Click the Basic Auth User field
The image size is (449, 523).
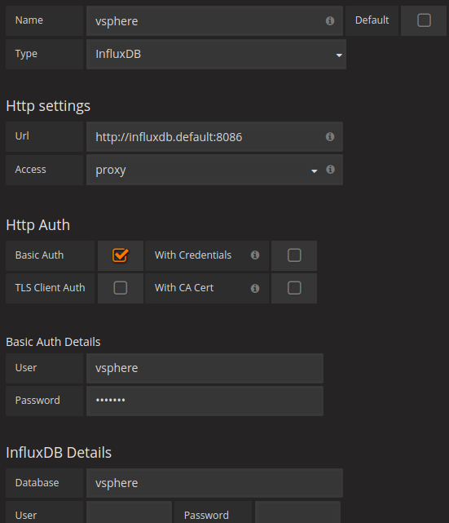[x=205, y=368]
